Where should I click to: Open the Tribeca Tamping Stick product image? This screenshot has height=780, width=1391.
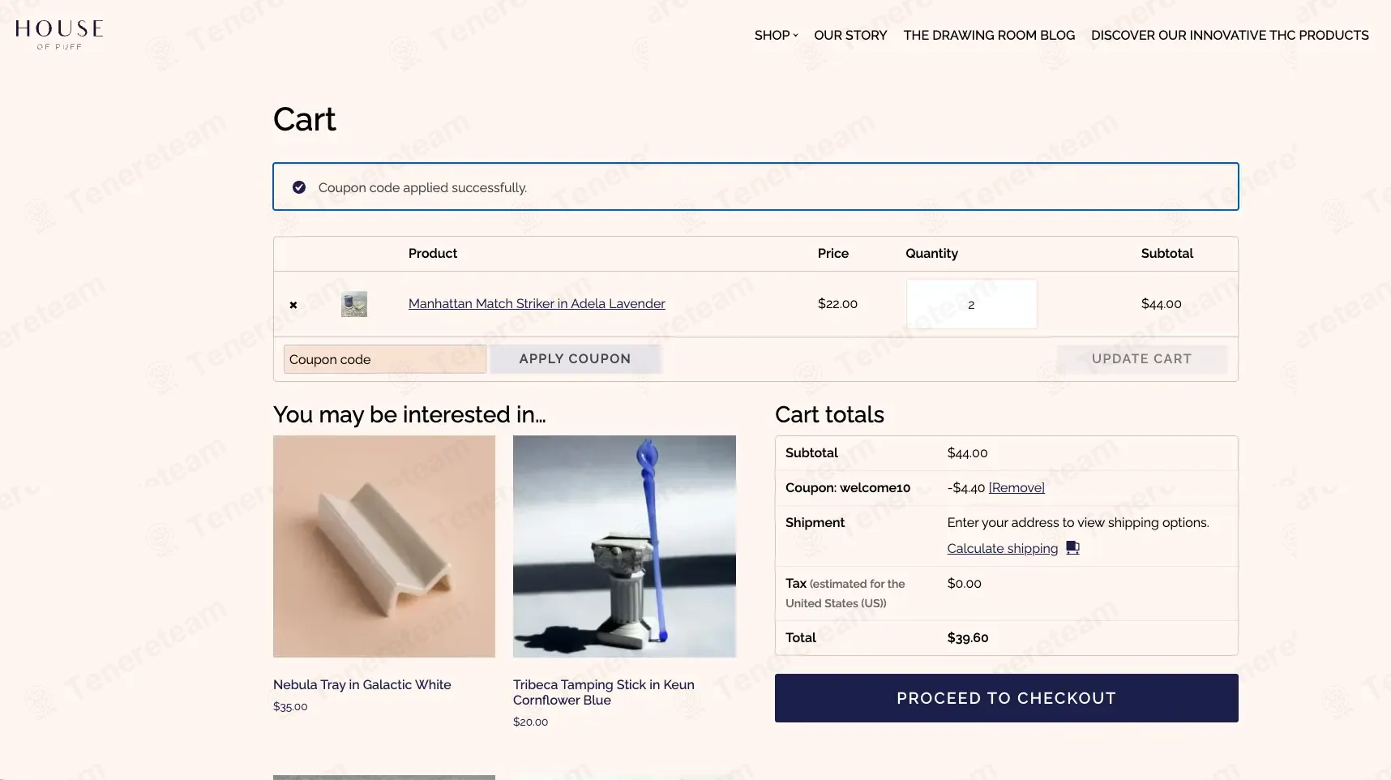point(624,546)
